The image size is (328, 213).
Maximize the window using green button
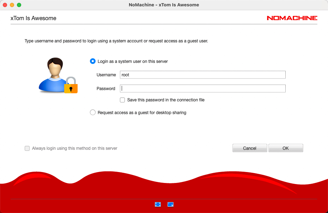coord(19,5)
